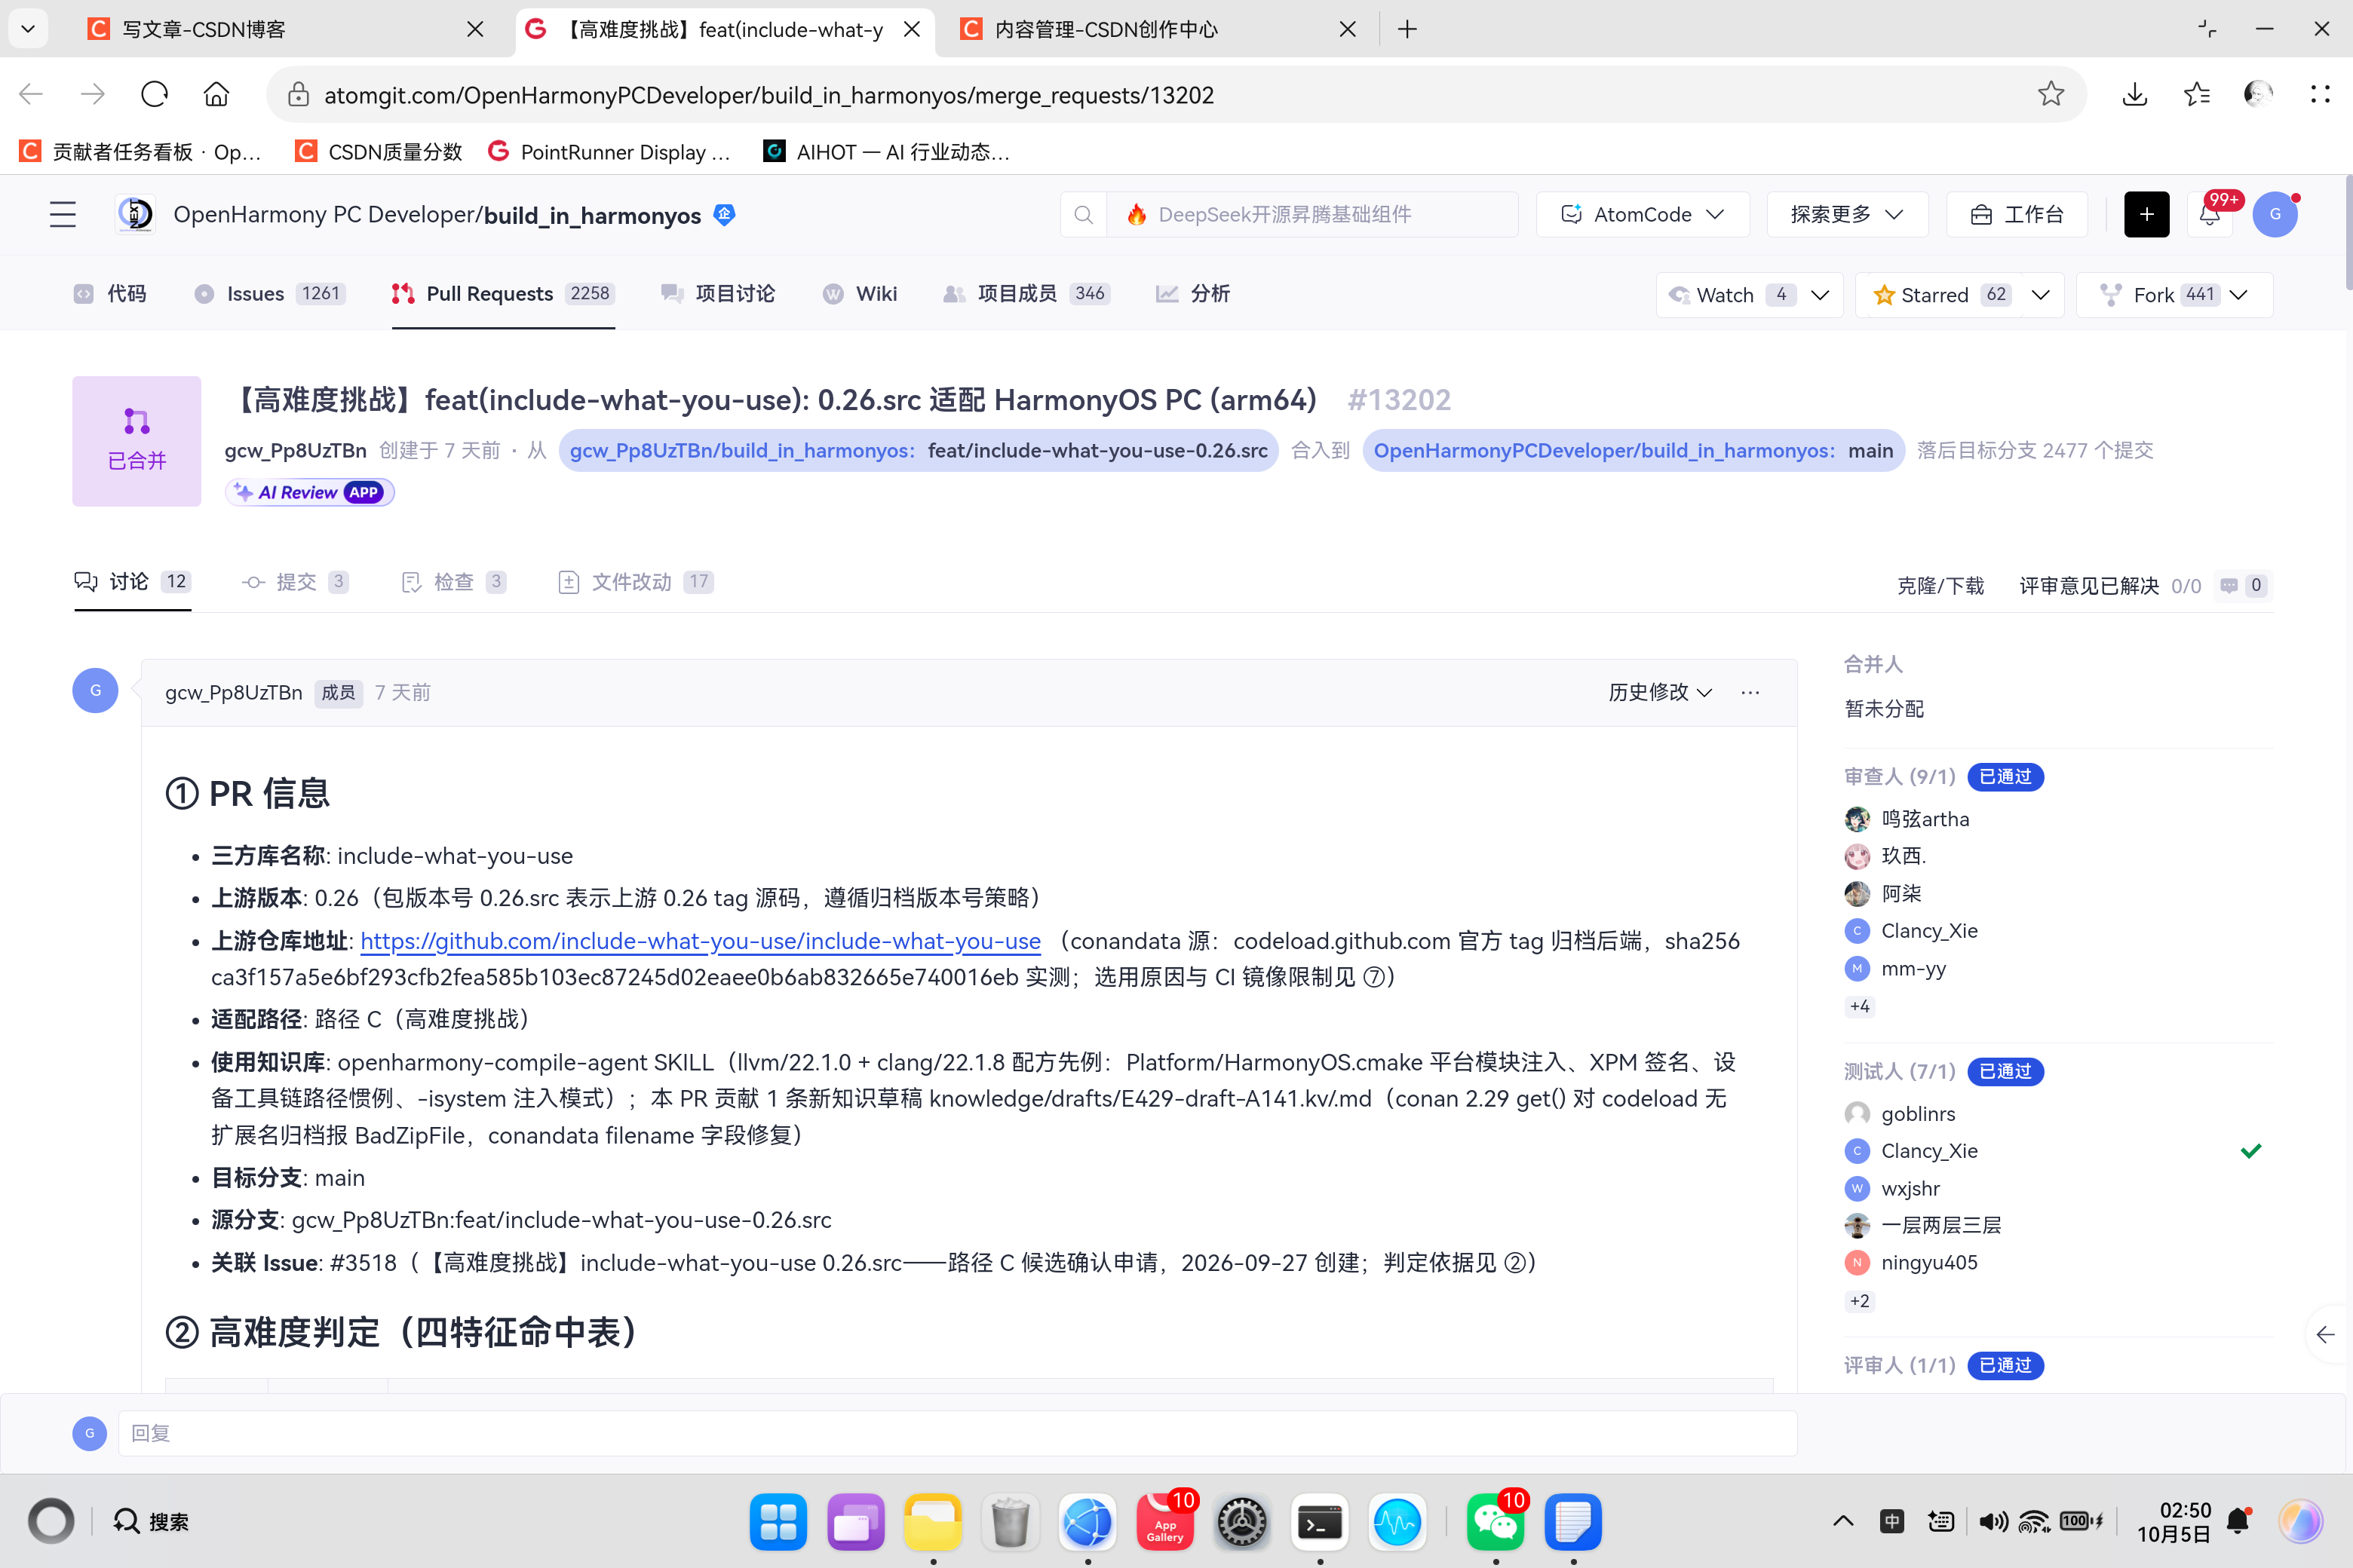Image resolution: width=2353 pixels, height=1568 pixels.
Task: Open WeChat from the dock
Action: pos(1495,1522)
